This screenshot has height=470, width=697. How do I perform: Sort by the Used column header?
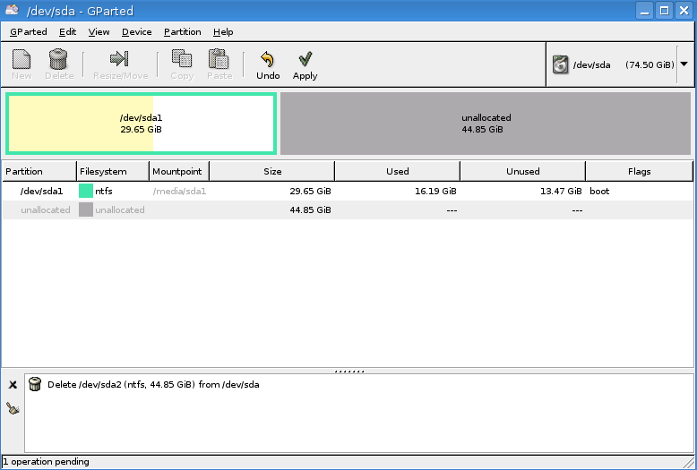398,172
